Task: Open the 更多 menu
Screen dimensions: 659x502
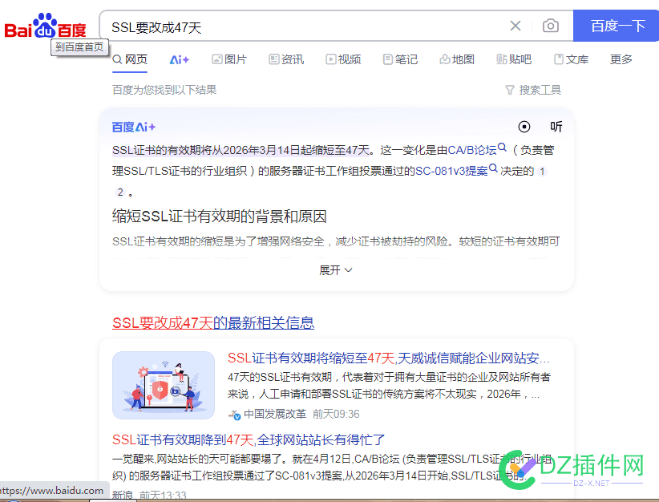Action: coord(621,59)
